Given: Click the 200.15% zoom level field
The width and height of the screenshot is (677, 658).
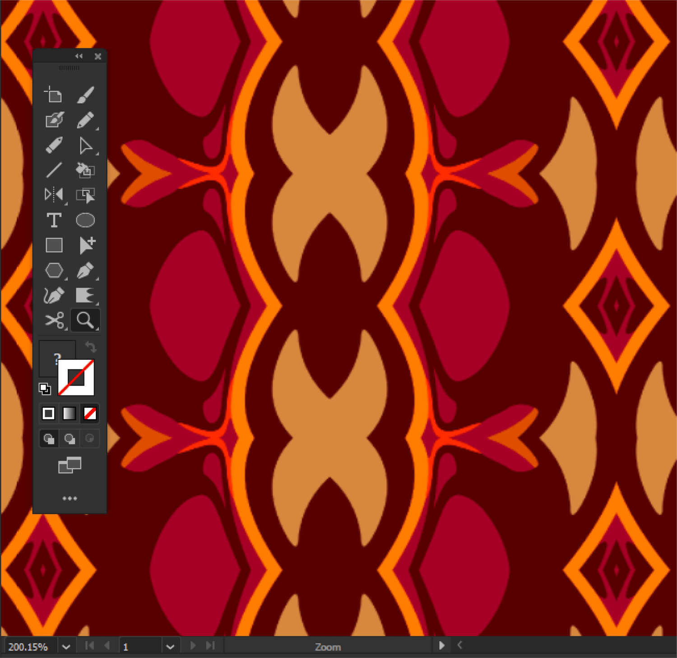Looking at the screenshot, I should (31, 647).
